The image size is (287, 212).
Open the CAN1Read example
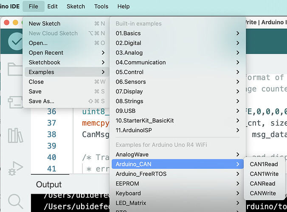[264, 164]
